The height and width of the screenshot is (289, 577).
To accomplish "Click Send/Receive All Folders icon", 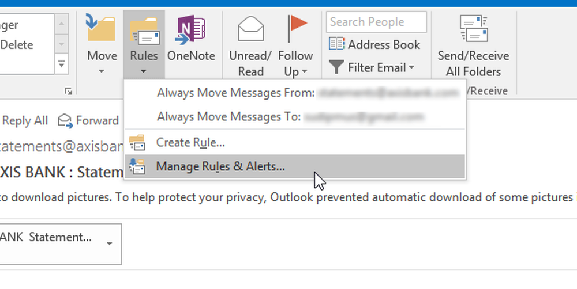I will pos(473,28).
